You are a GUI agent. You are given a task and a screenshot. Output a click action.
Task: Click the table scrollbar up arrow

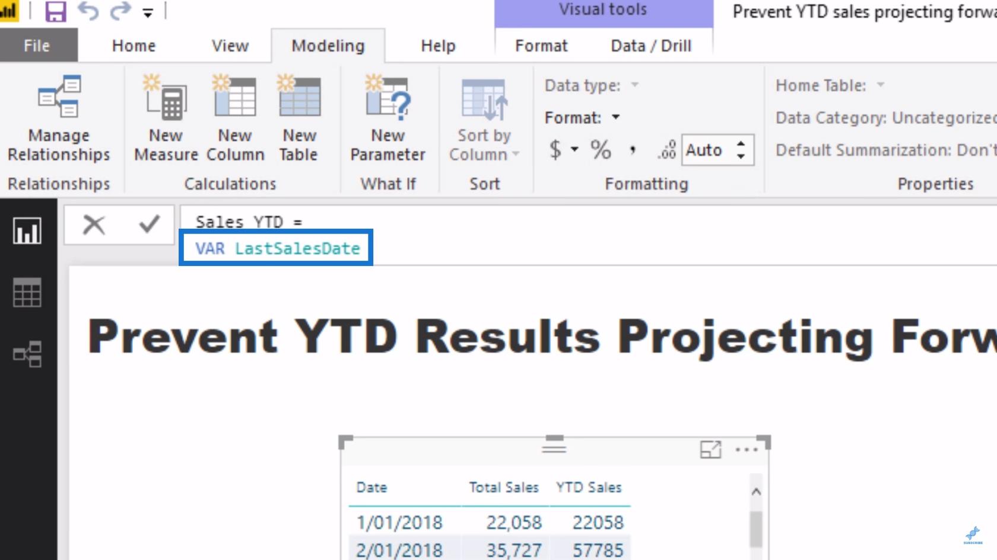pyautogui.click(x=756, y=491)
